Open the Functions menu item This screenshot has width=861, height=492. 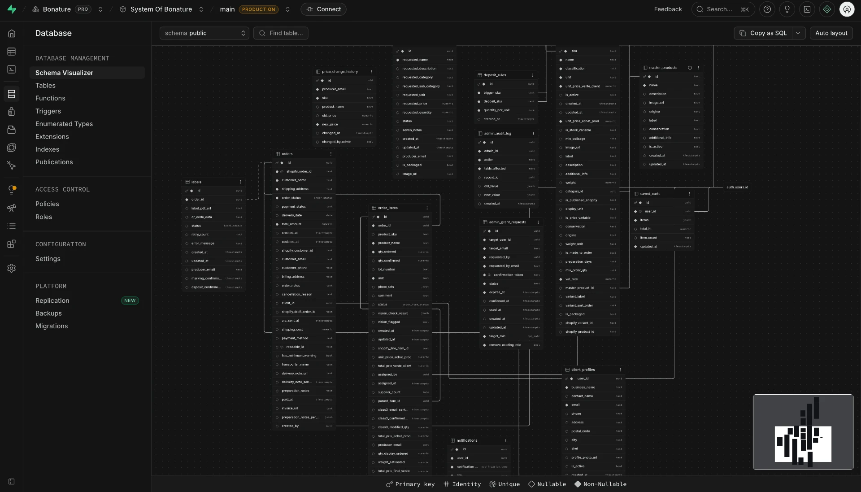click(x=50, y=98)
